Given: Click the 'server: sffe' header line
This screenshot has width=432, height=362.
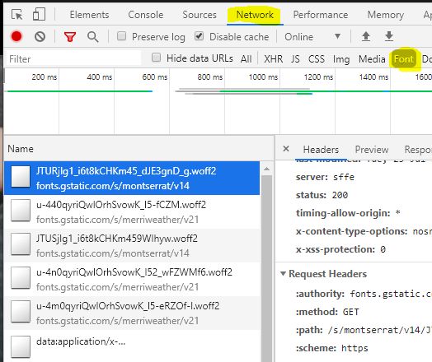Looking at the screenshot, I should click(x=325, y=177).
